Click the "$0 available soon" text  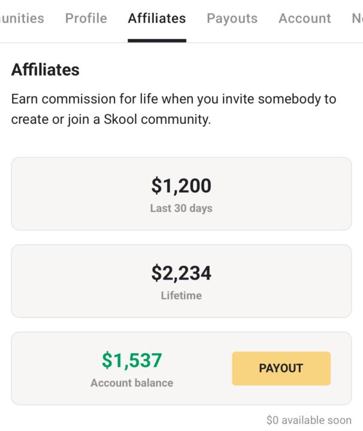point(308,420)
